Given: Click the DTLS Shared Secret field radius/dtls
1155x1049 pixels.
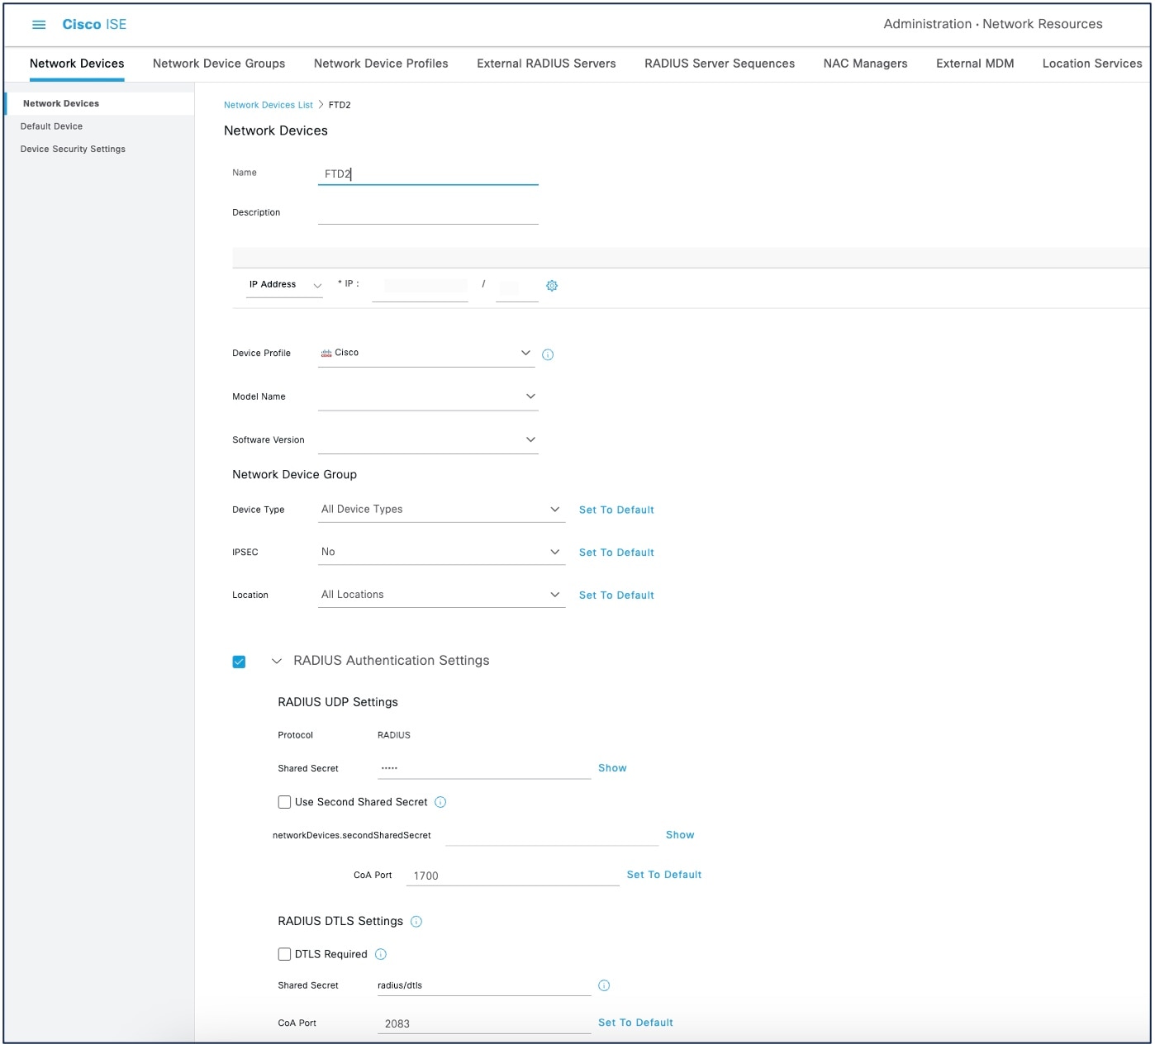Looking at the screenshot, I should coord(484,986).
